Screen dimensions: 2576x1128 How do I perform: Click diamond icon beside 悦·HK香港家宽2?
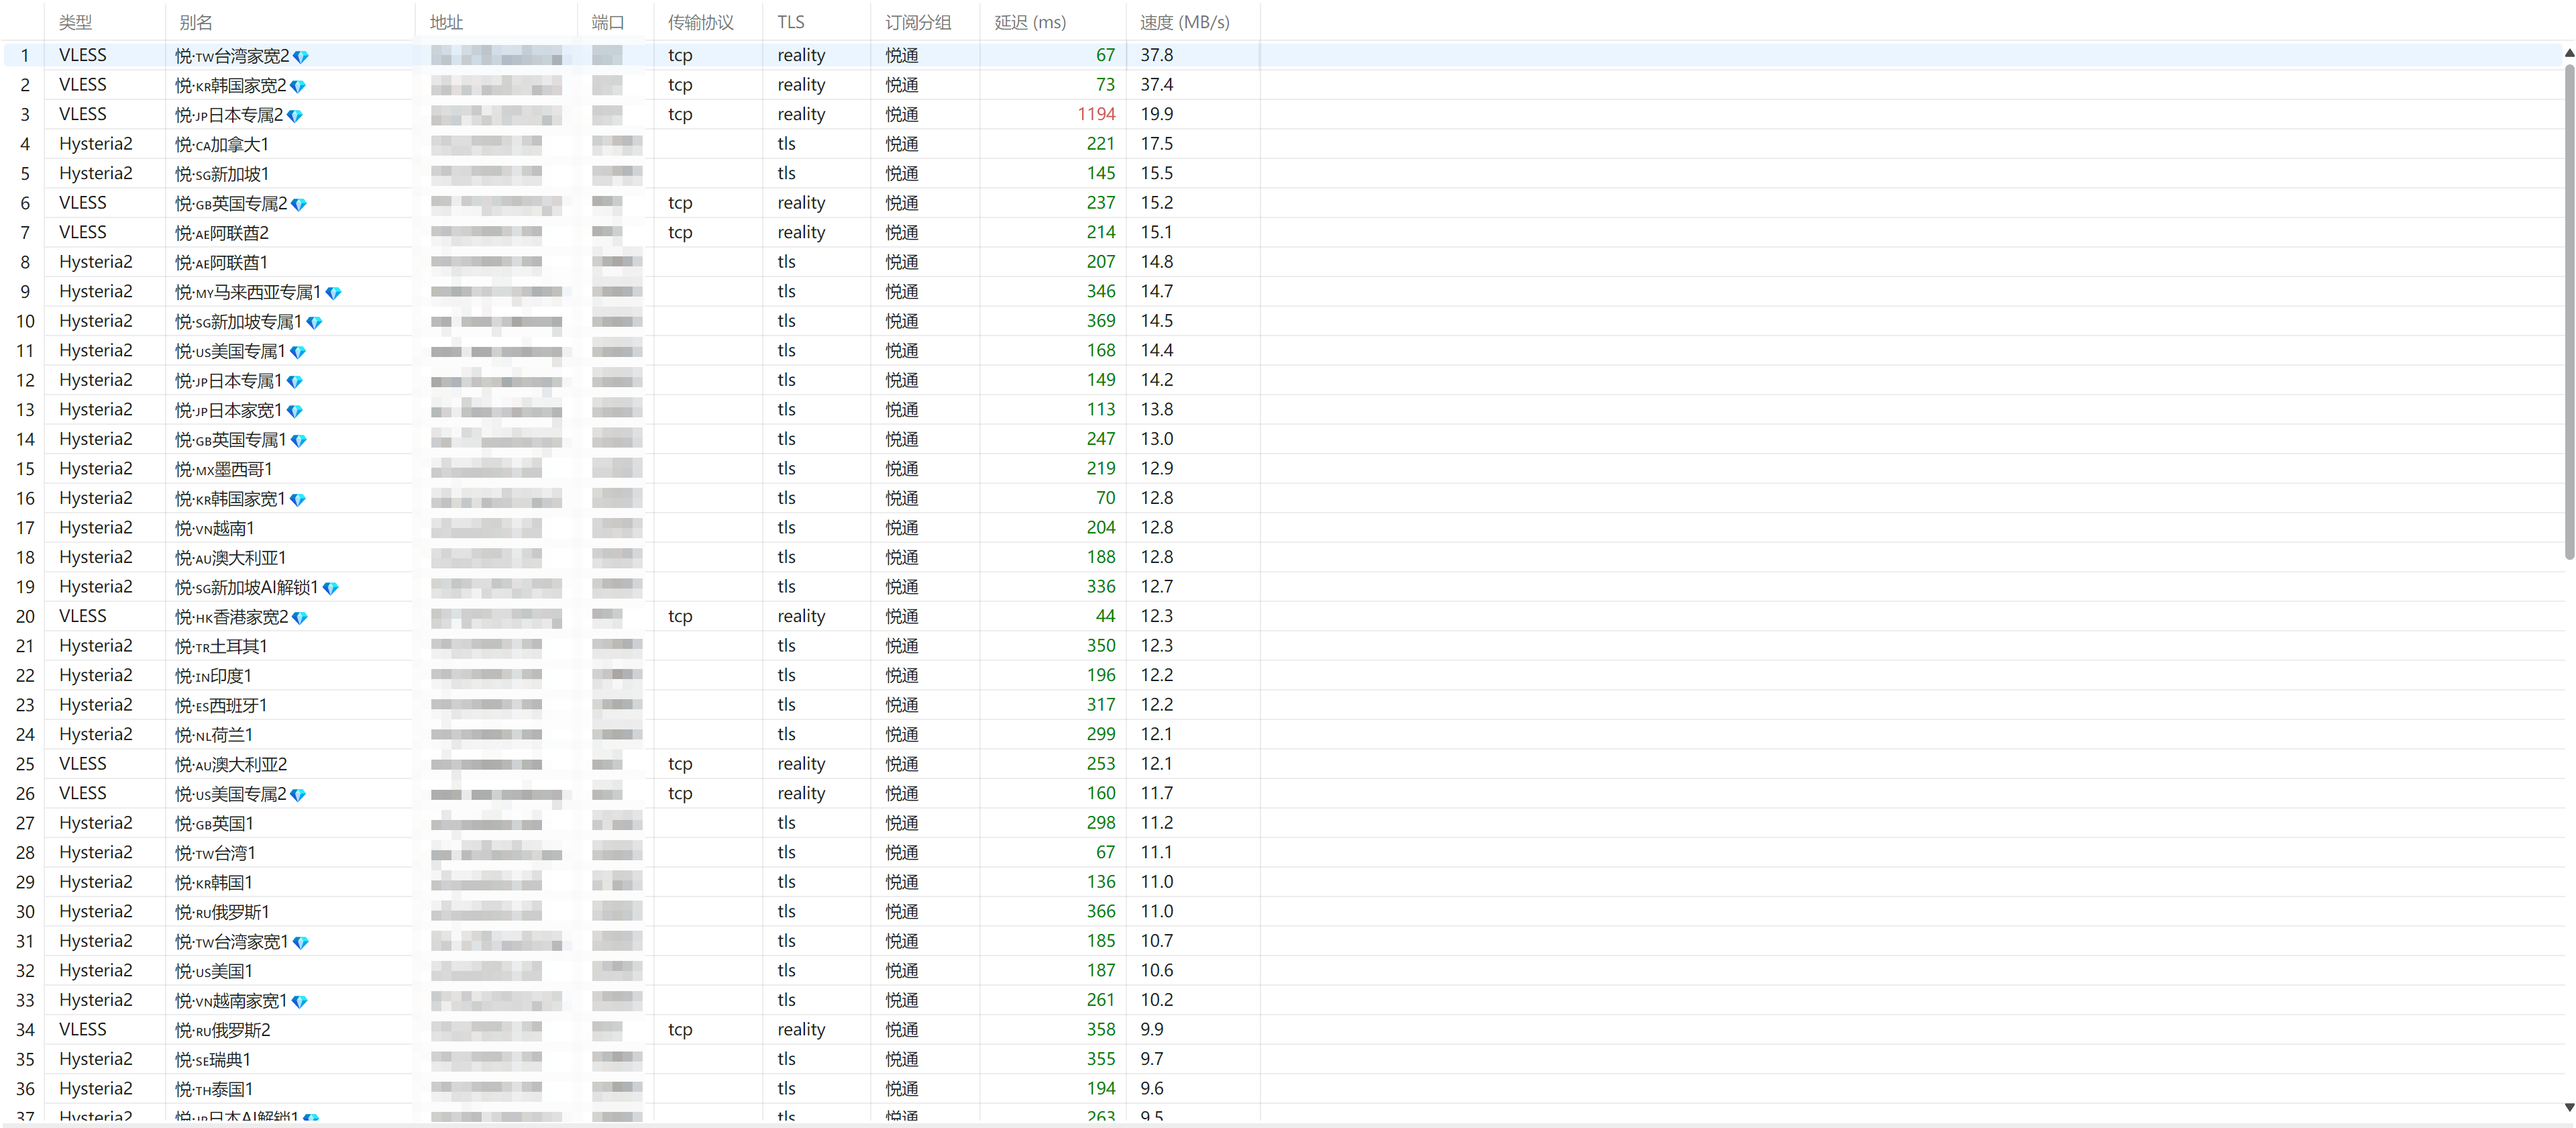tap(300, 618)
